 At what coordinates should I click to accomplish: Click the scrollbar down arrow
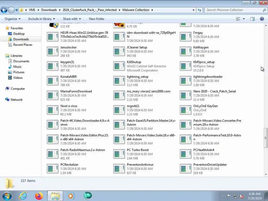(x=266, y=175)
